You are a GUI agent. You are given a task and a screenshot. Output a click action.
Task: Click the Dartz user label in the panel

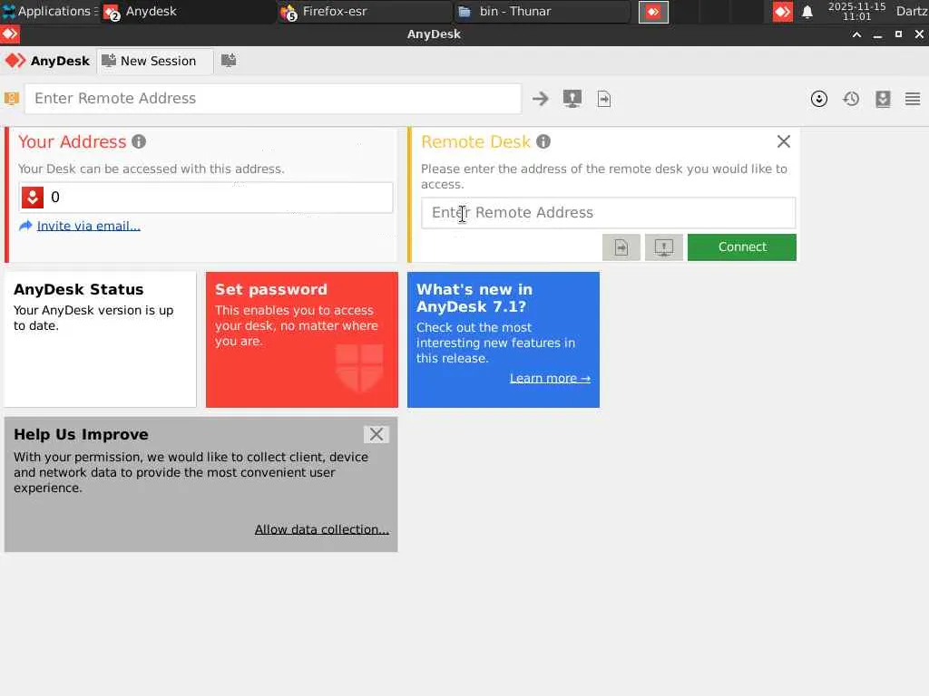(911, 11)
